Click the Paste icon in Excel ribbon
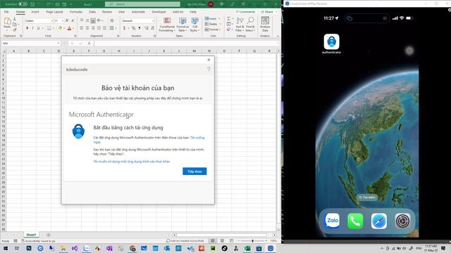The height and width of the screenshot is (253, 451). click(x=7, y=21)
